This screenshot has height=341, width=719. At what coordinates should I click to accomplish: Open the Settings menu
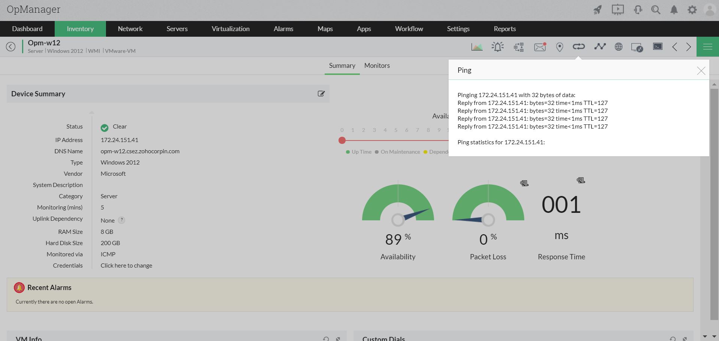click(x=458, y=29)
